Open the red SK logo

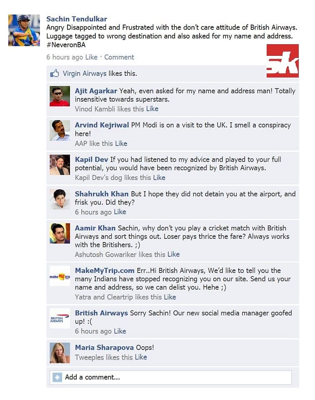pos(282,61)
